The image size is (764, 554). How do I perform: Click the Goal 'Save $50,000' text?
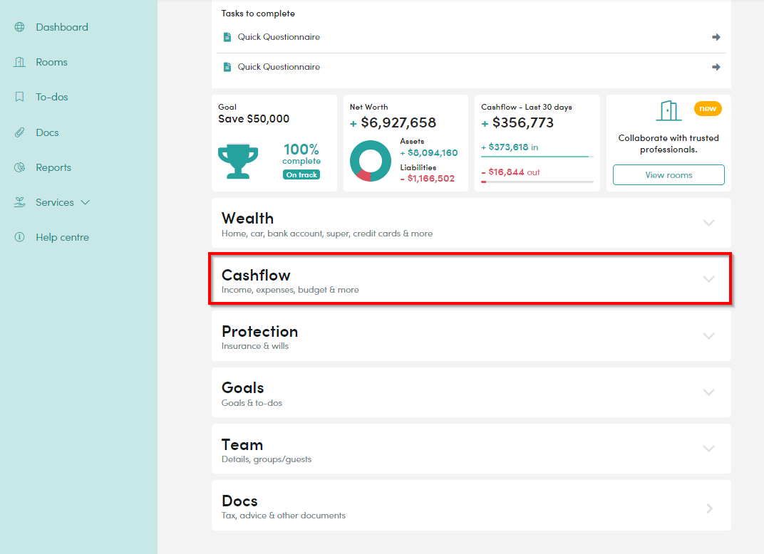tap(254, 119)
